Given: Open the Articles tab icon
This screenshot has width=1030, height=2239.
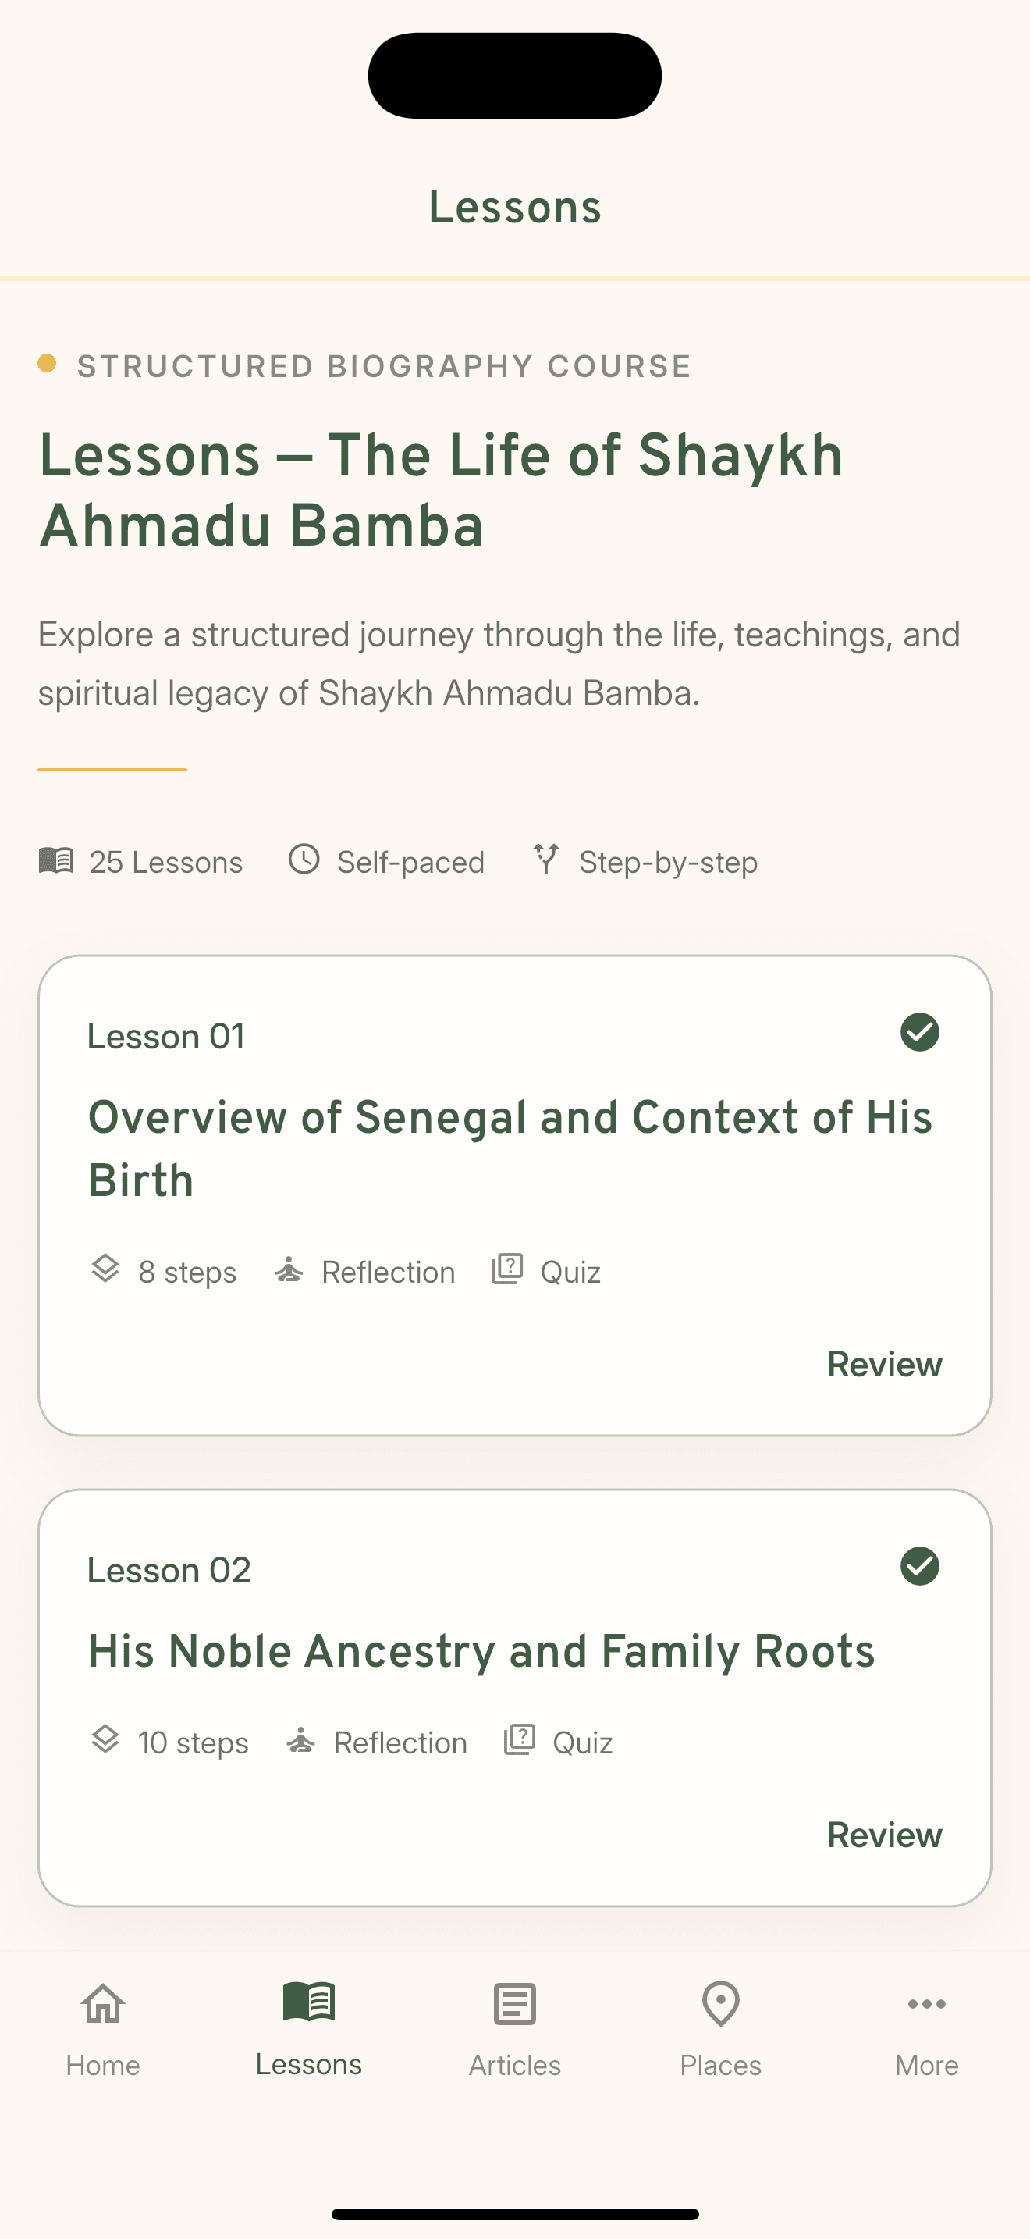Looking at the screenshot, I should pos(514,2003).
